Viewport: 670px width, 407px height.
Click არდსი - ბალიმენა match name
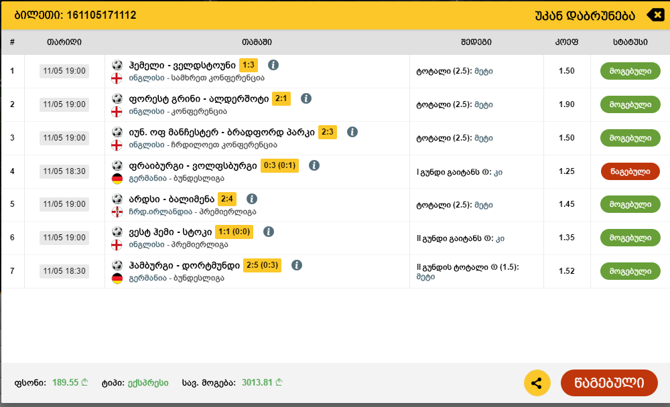pyautogui.click(x=172, y=199)
